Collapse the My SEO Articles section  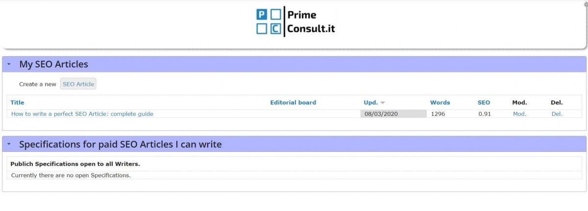[x=9, y=64]
